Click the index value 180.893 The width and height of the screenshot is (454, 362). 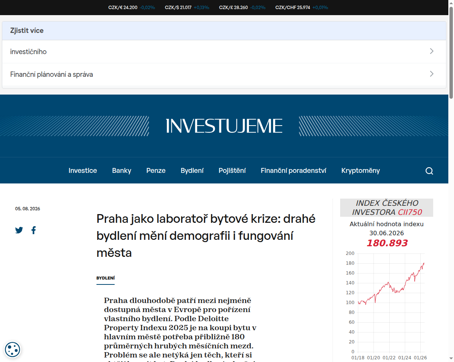click(x=387, y=243)
